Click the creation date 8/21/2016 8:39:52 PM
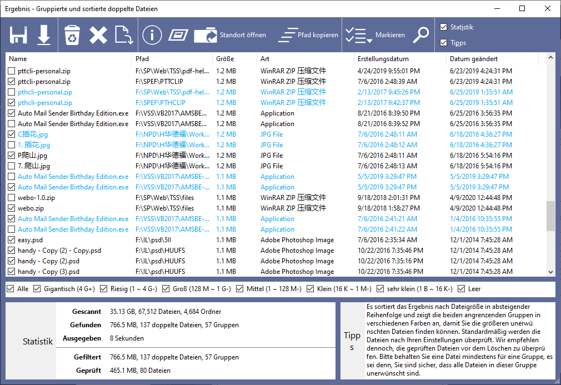 [389, 124]
